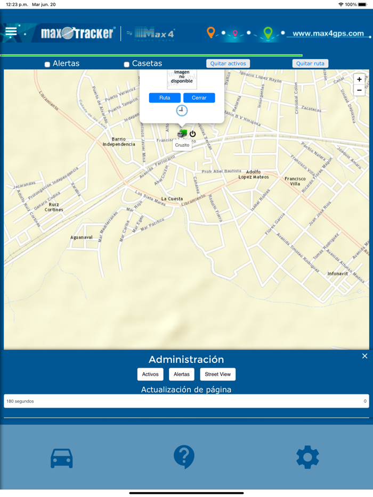Open the Alertas tab in Administración
The image size is (373, 497).
pyautogui.click(x=182, y=374)
